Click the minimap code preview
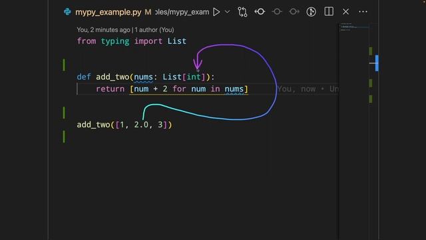This screenshot has width=426, height=240. (x=354, y=27)
